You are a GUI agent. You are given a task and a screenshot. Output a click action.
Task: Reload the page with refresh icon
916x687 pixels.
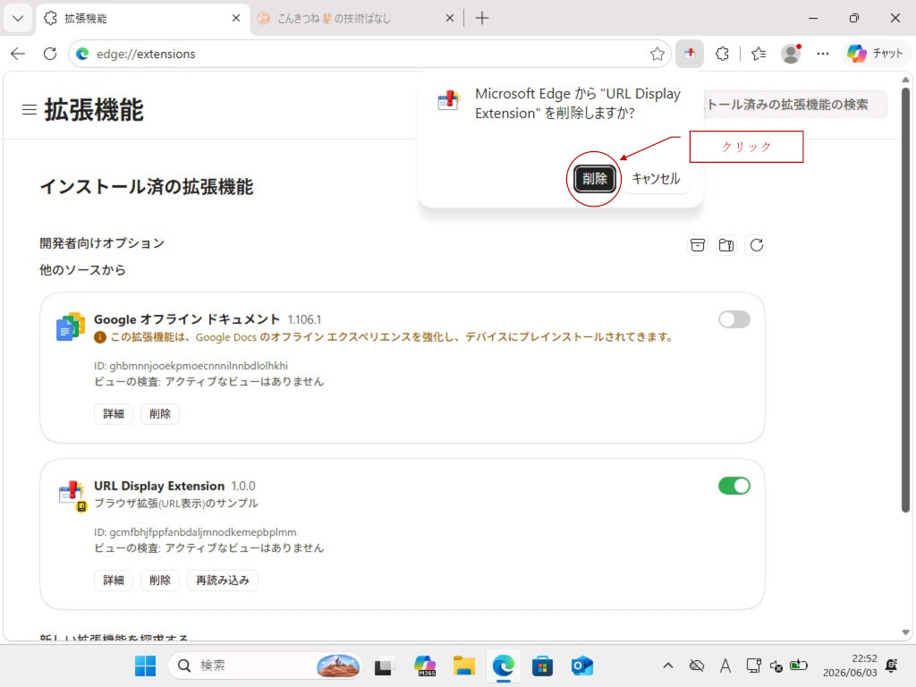click(50, 54)
